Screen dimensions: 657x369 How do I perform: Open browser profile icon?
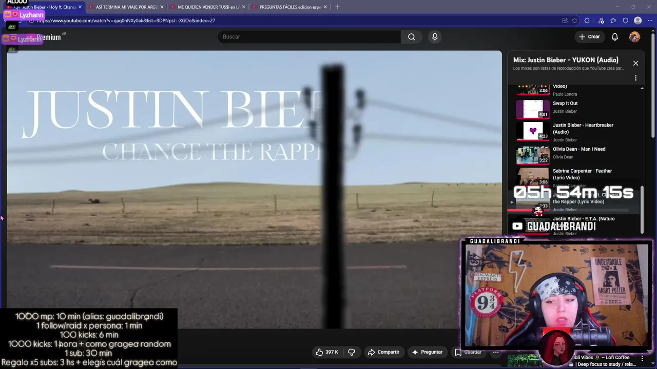[638, 20]
